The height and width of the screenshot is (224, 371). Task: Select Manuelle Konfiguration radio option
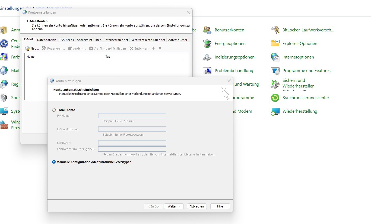(54, 162)
